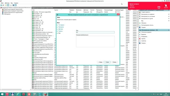Image resolution: width=170 pixels, height=96 pixels.
Task: Expand Фильтровать по группе submenu
Action: 169,19
